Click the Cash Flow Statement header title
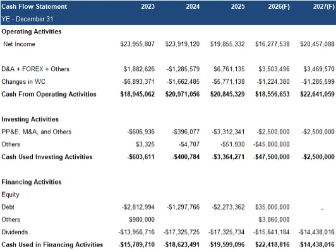The width and height of the screenshot is (336, 252). (x=34, y=6)
